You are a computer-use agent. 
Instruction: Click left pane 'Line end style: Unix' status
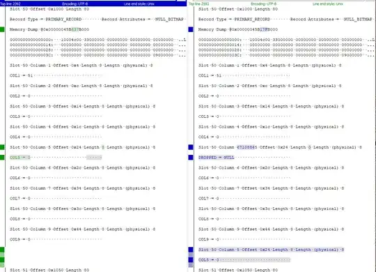point(139,4)
